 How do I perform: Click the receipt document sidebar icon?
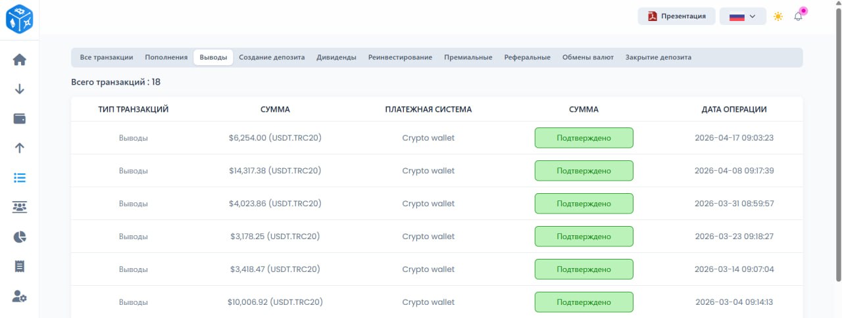[x=20, y=266]
